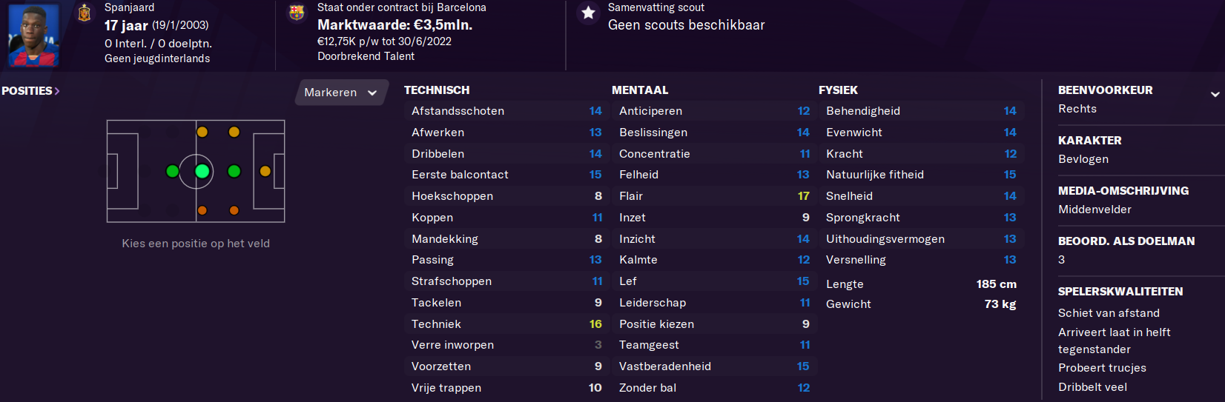Select the yellow striker position dot
1225x402 pixels.
coord(265,172)
